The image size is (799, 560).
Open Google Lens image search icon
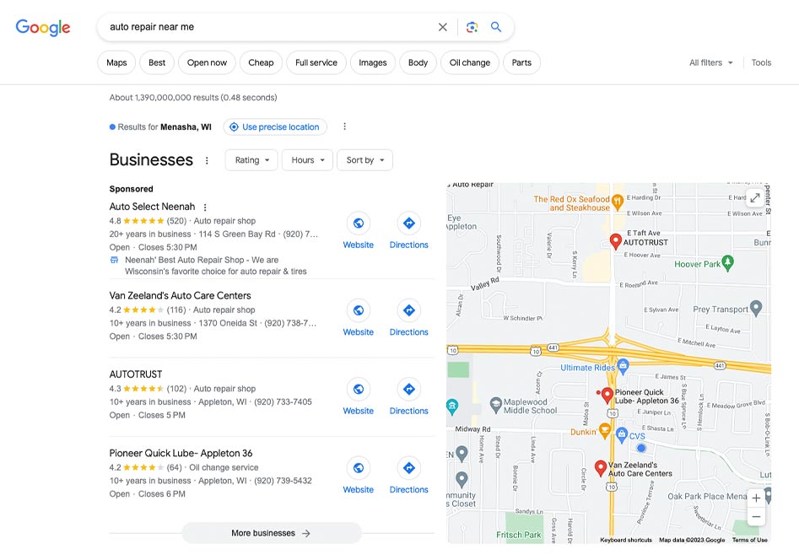point(472,27)
